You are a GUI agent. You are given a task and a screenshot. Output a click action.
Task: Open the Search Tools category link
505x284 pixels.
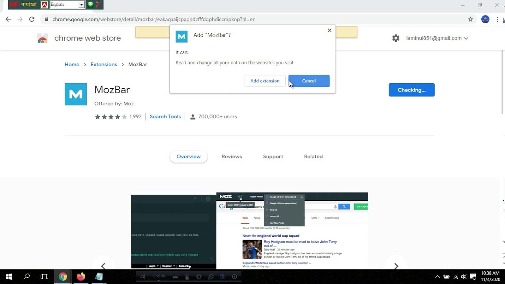(165, 117)
